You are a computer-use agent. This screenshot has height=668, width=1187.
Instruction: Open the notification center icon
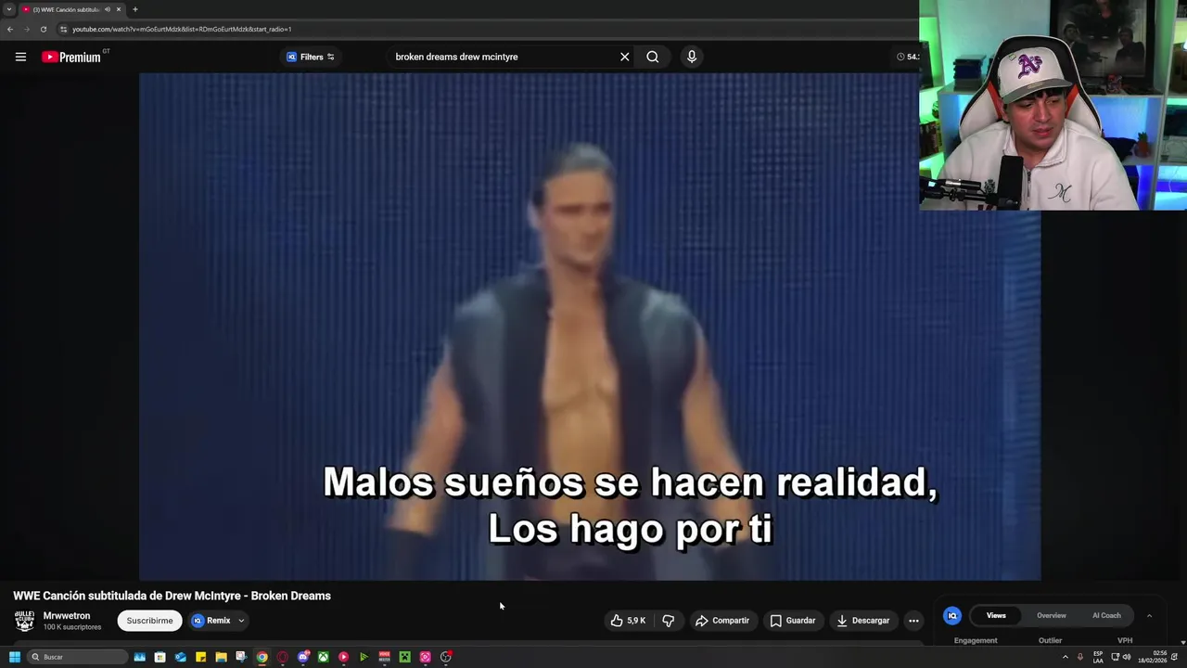pyautogui.click(x=1174, y=657)
